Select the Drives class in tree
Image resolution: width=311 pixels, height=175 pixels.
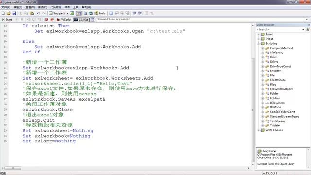pyautogui.click(x=274, y=62)
